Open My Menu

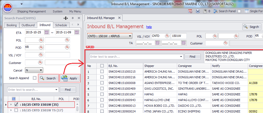point(75,11)
